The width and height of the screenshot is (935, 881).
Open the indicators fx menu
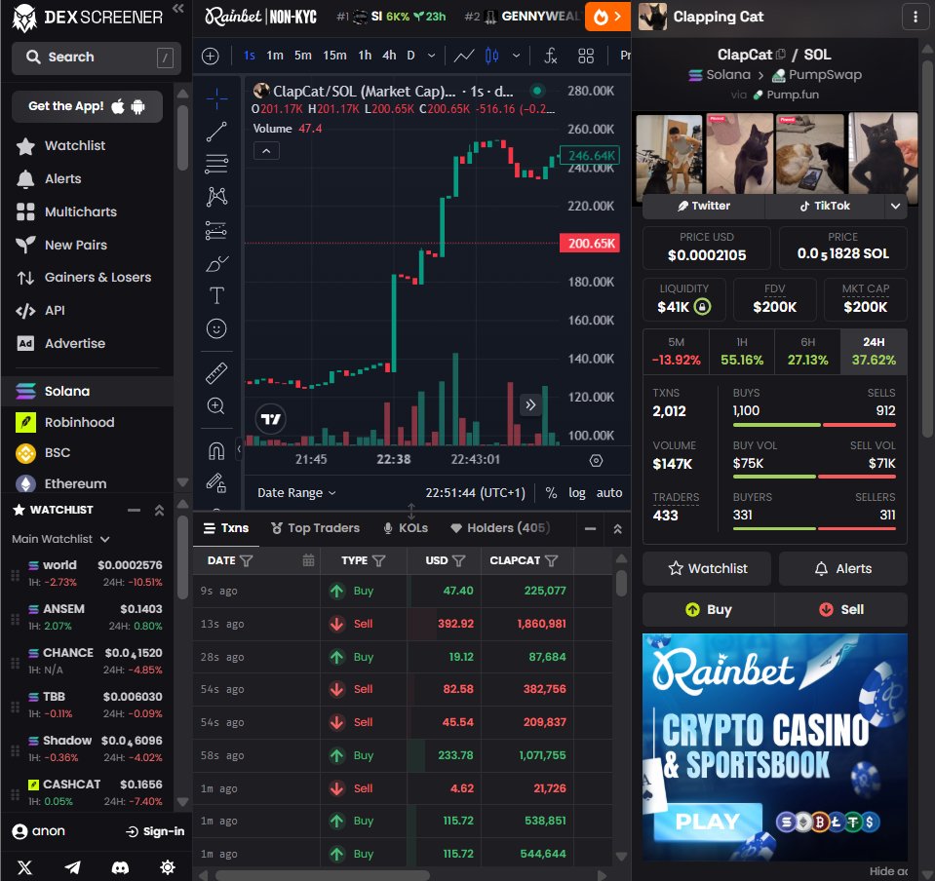(551, 56)
